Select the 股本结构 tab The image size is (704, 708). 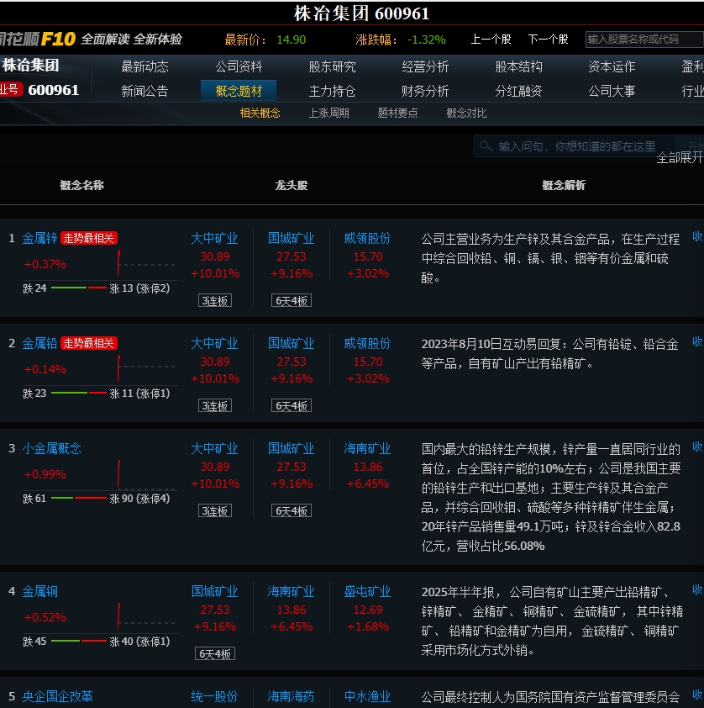518,66
